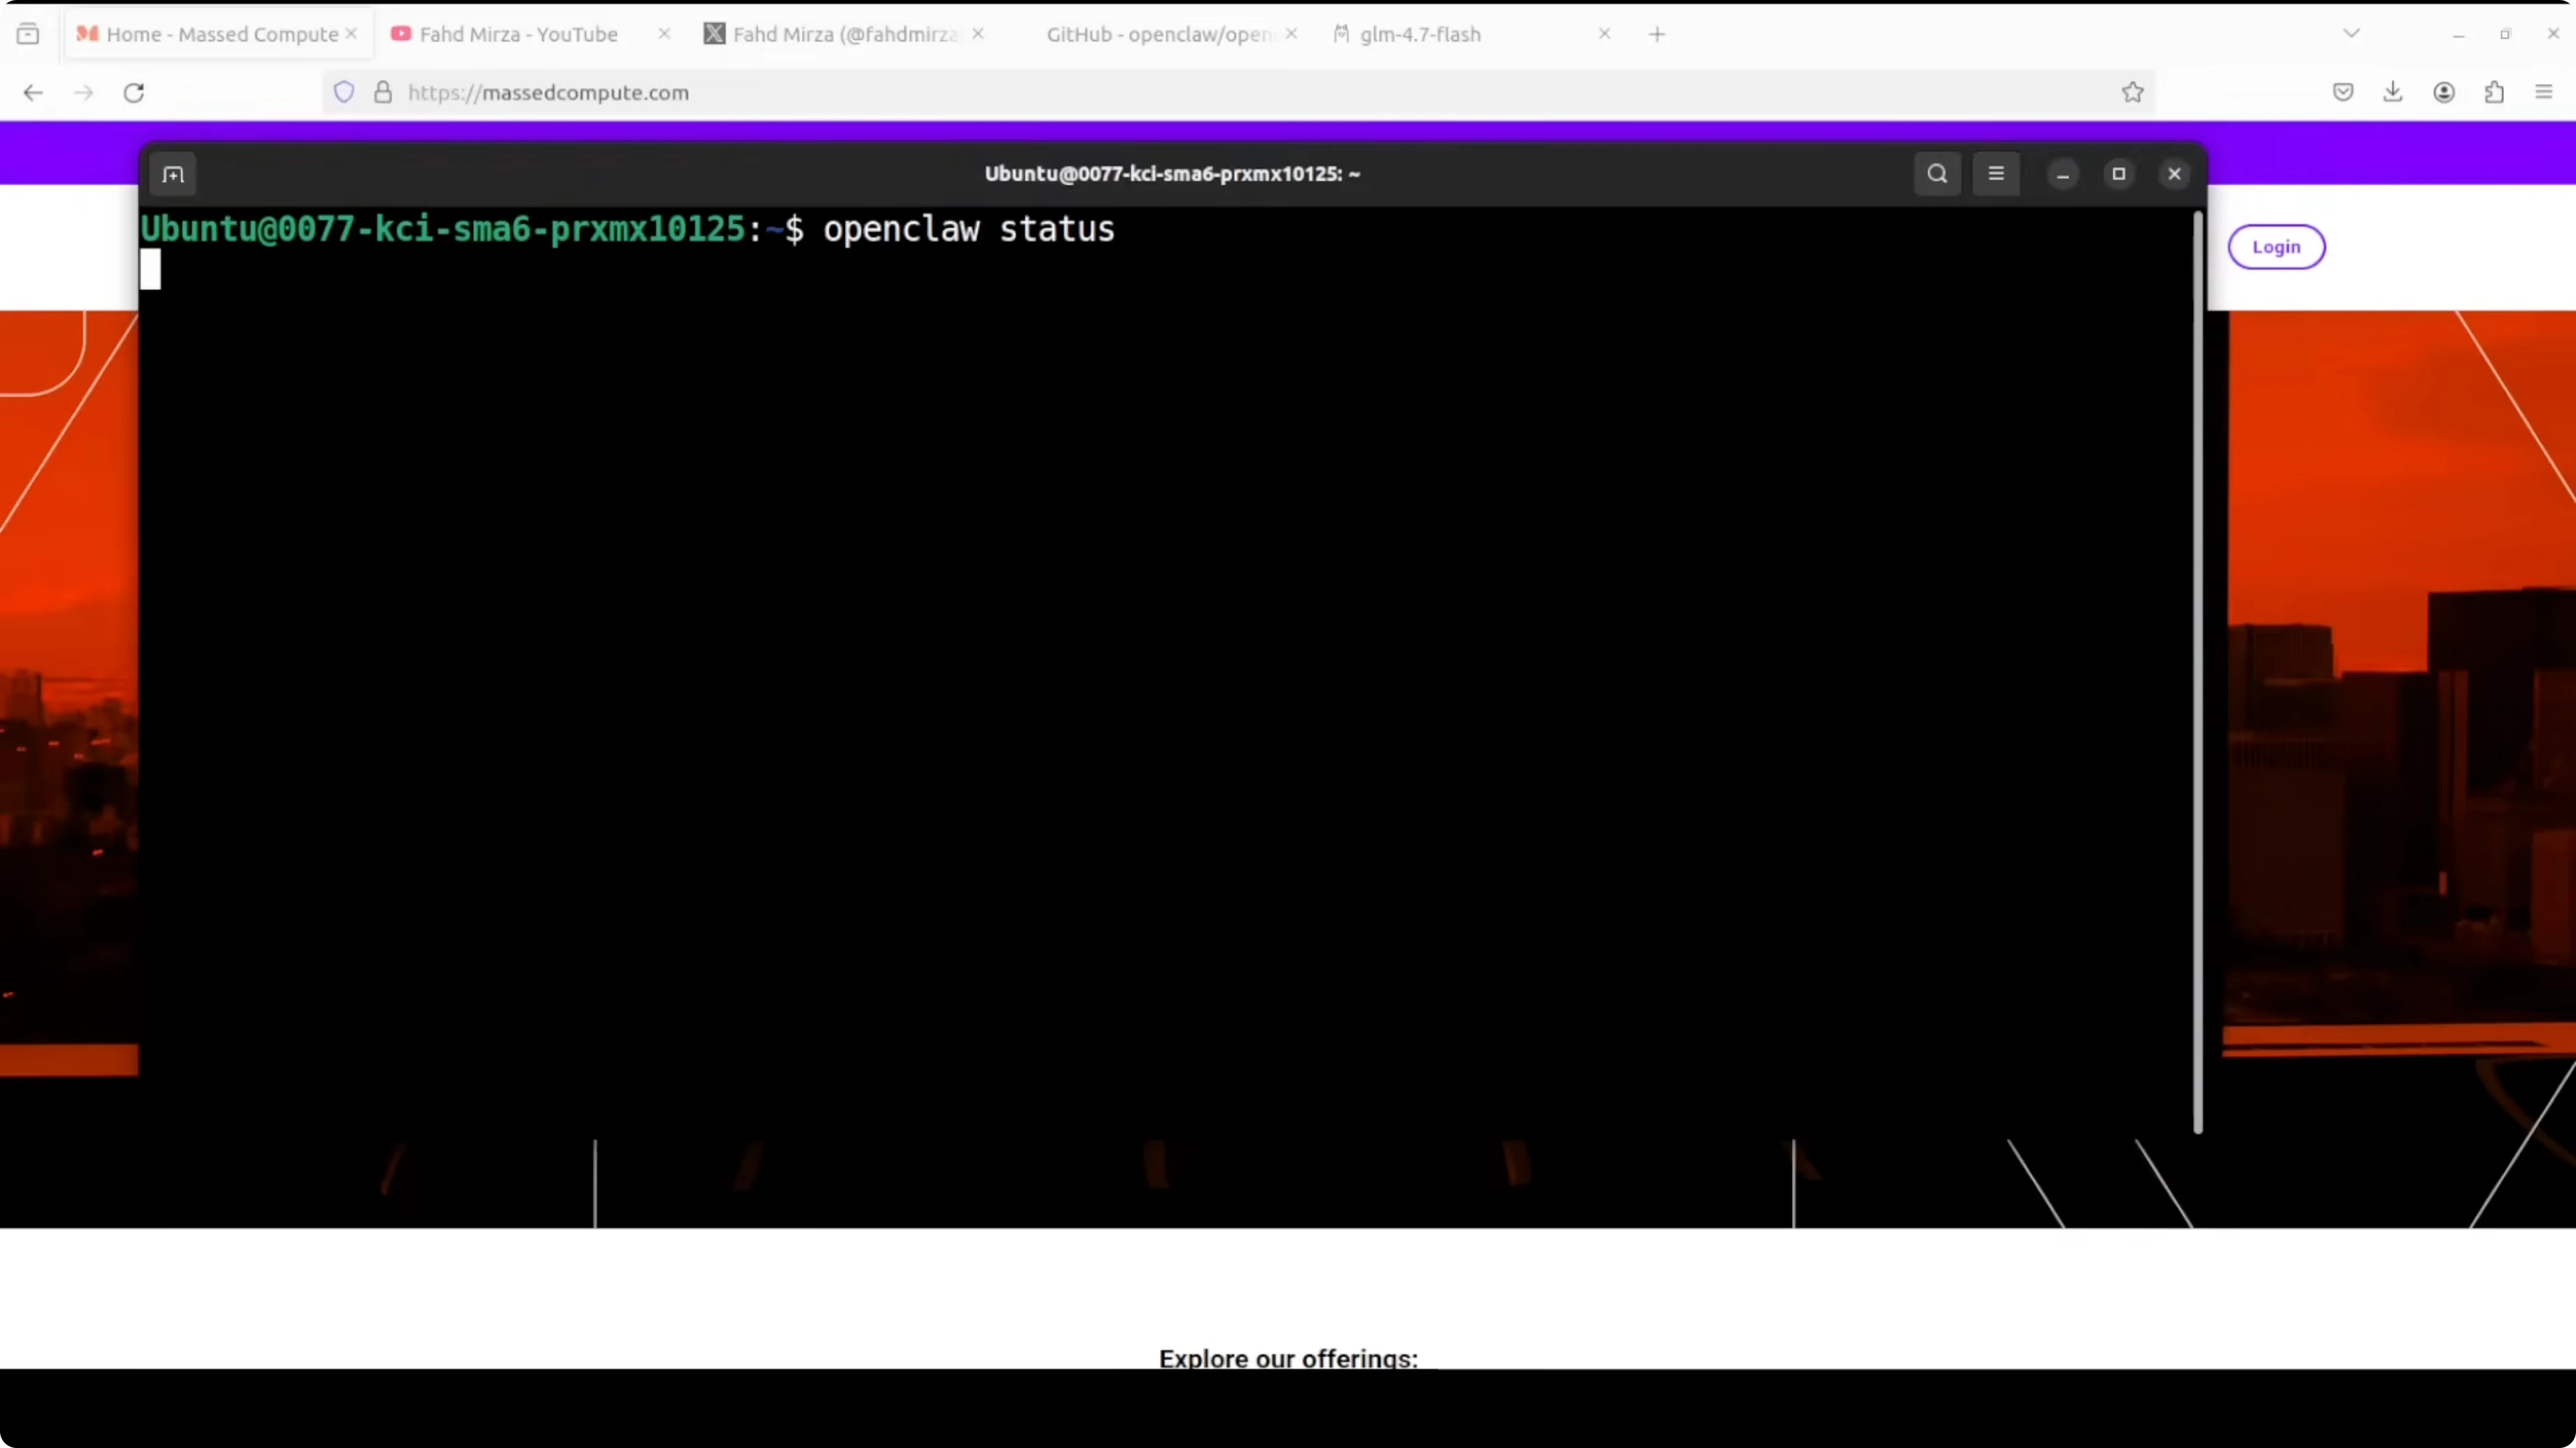Open a new browser tab
Viewport: 2576px width, 1448px height.
point(1657,34)
